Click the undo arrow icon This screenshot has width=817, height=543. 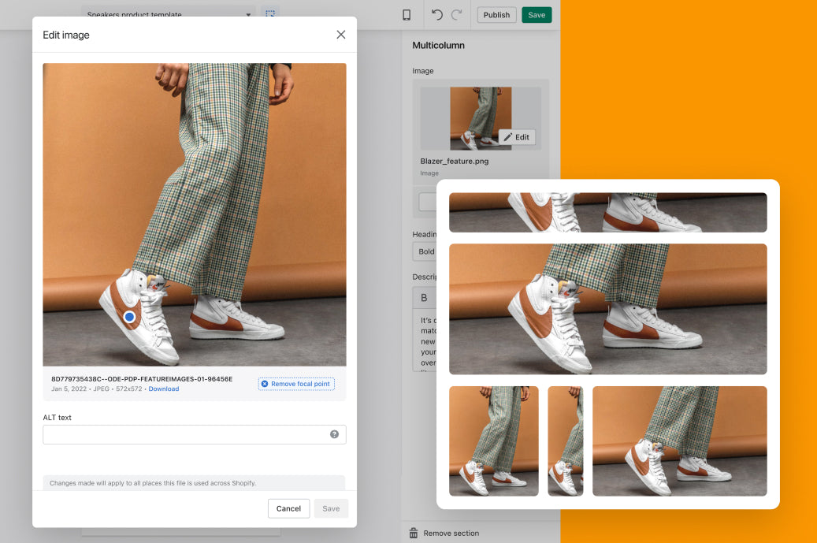[x=437, y=15]
